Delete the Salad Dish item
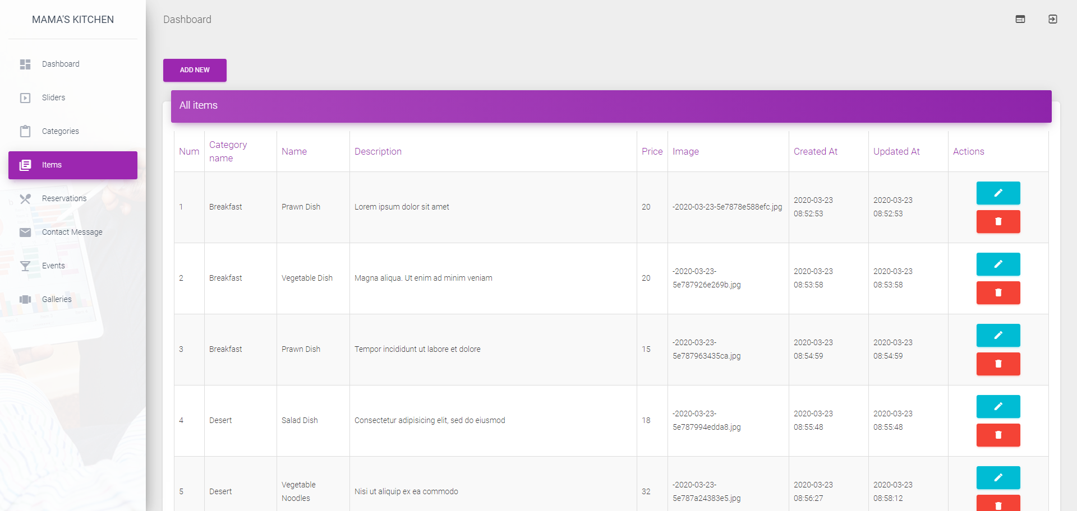The width and height of the screenshot is (1077, 511). click(x=998, y=435)
